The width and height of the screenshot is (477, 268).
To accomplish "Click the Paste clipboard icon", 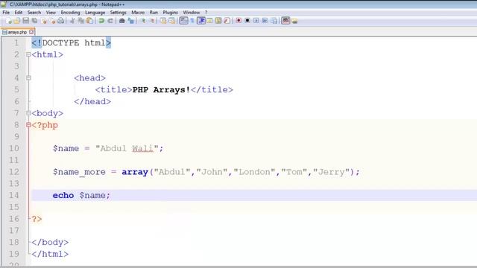I will click(x=89, y=21).
